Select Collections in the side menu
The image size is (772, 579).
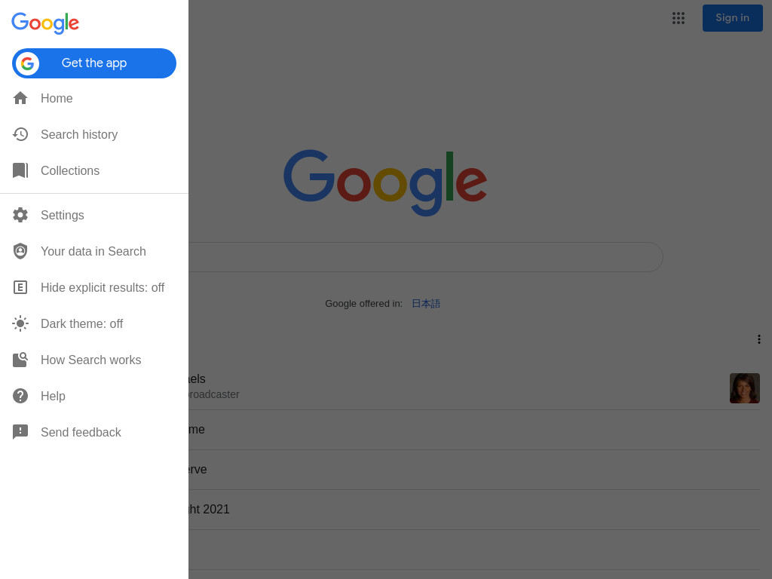(94, 170)
